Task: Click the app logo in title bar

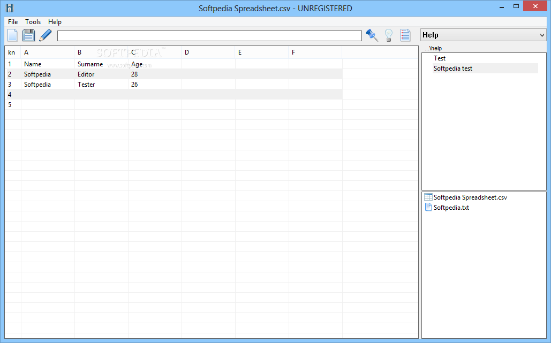Action: (x=10, y=8)
